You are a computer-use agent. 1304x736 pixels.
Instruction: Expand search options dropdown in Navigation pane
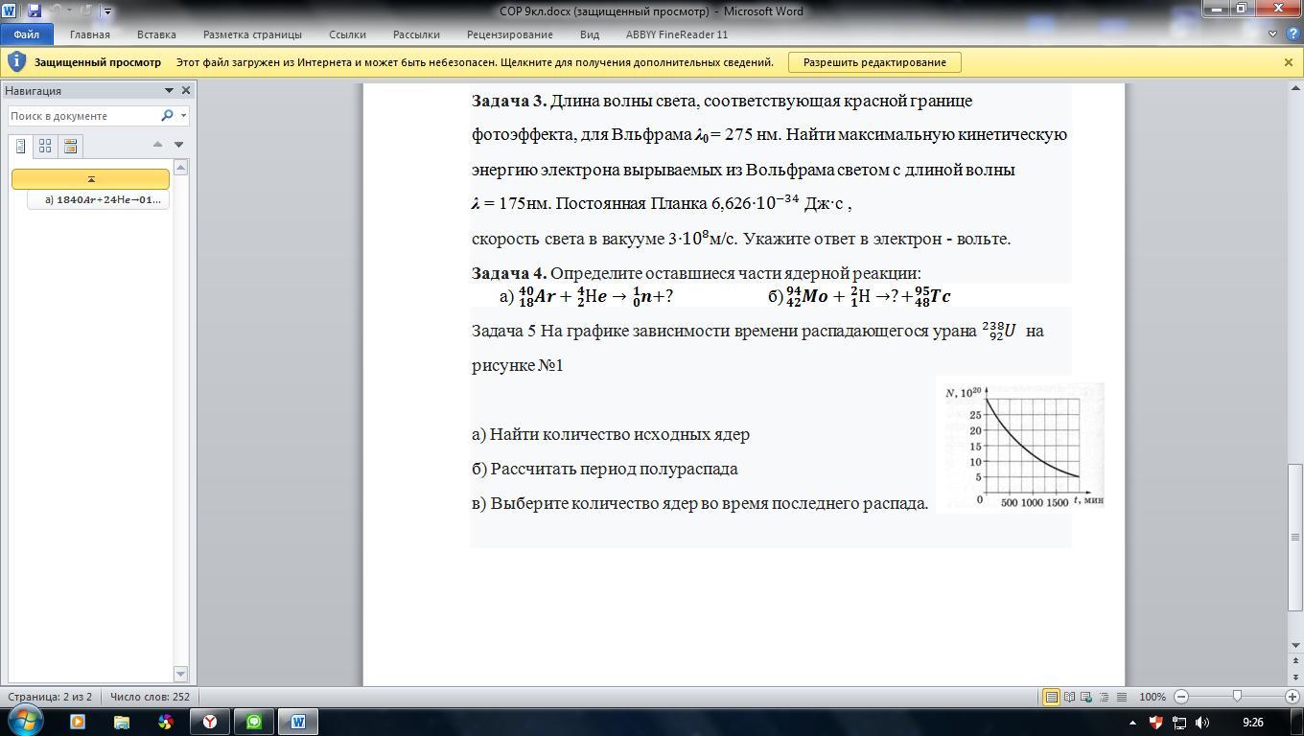(183, 116)
